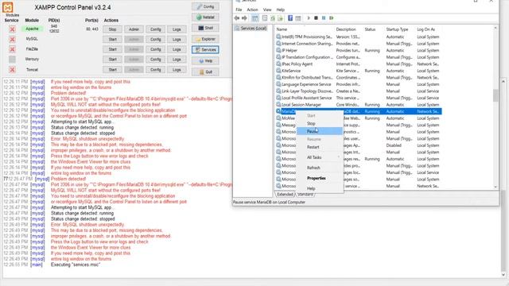Click the Restart Service toolbar icon
Viewport: 509px width, 286px height.
coord(332,18)
